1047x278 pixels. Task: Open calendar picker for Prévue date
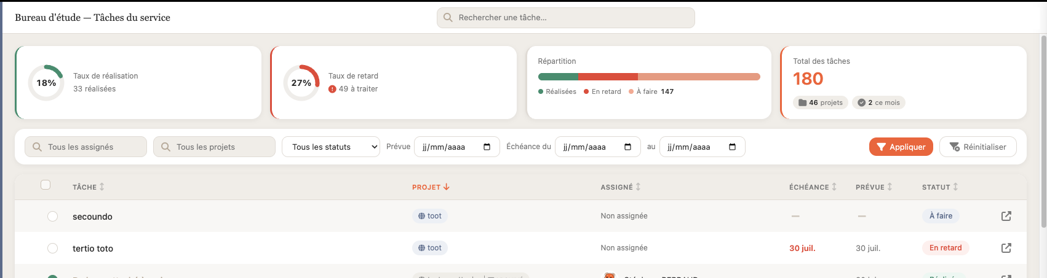pos(487,147)
